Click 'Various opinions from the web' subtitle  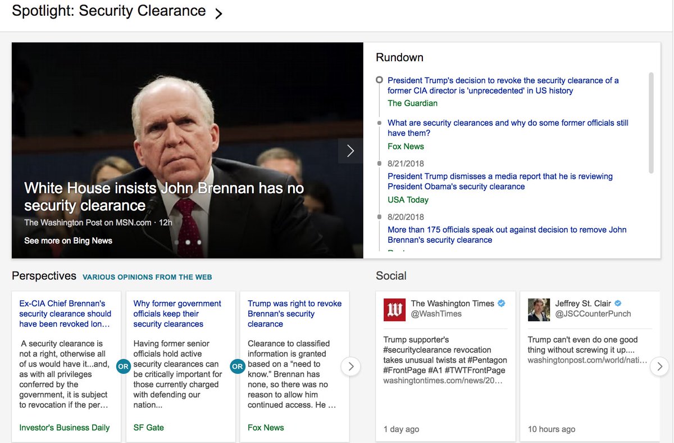pyautogui.click(x=147, y=277)
